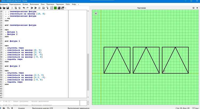Click the clear output trash icon

[12, 108]
